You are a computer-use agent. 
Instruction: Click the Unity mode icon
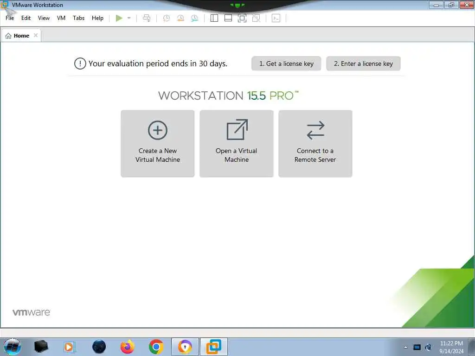tap(256, 18)
